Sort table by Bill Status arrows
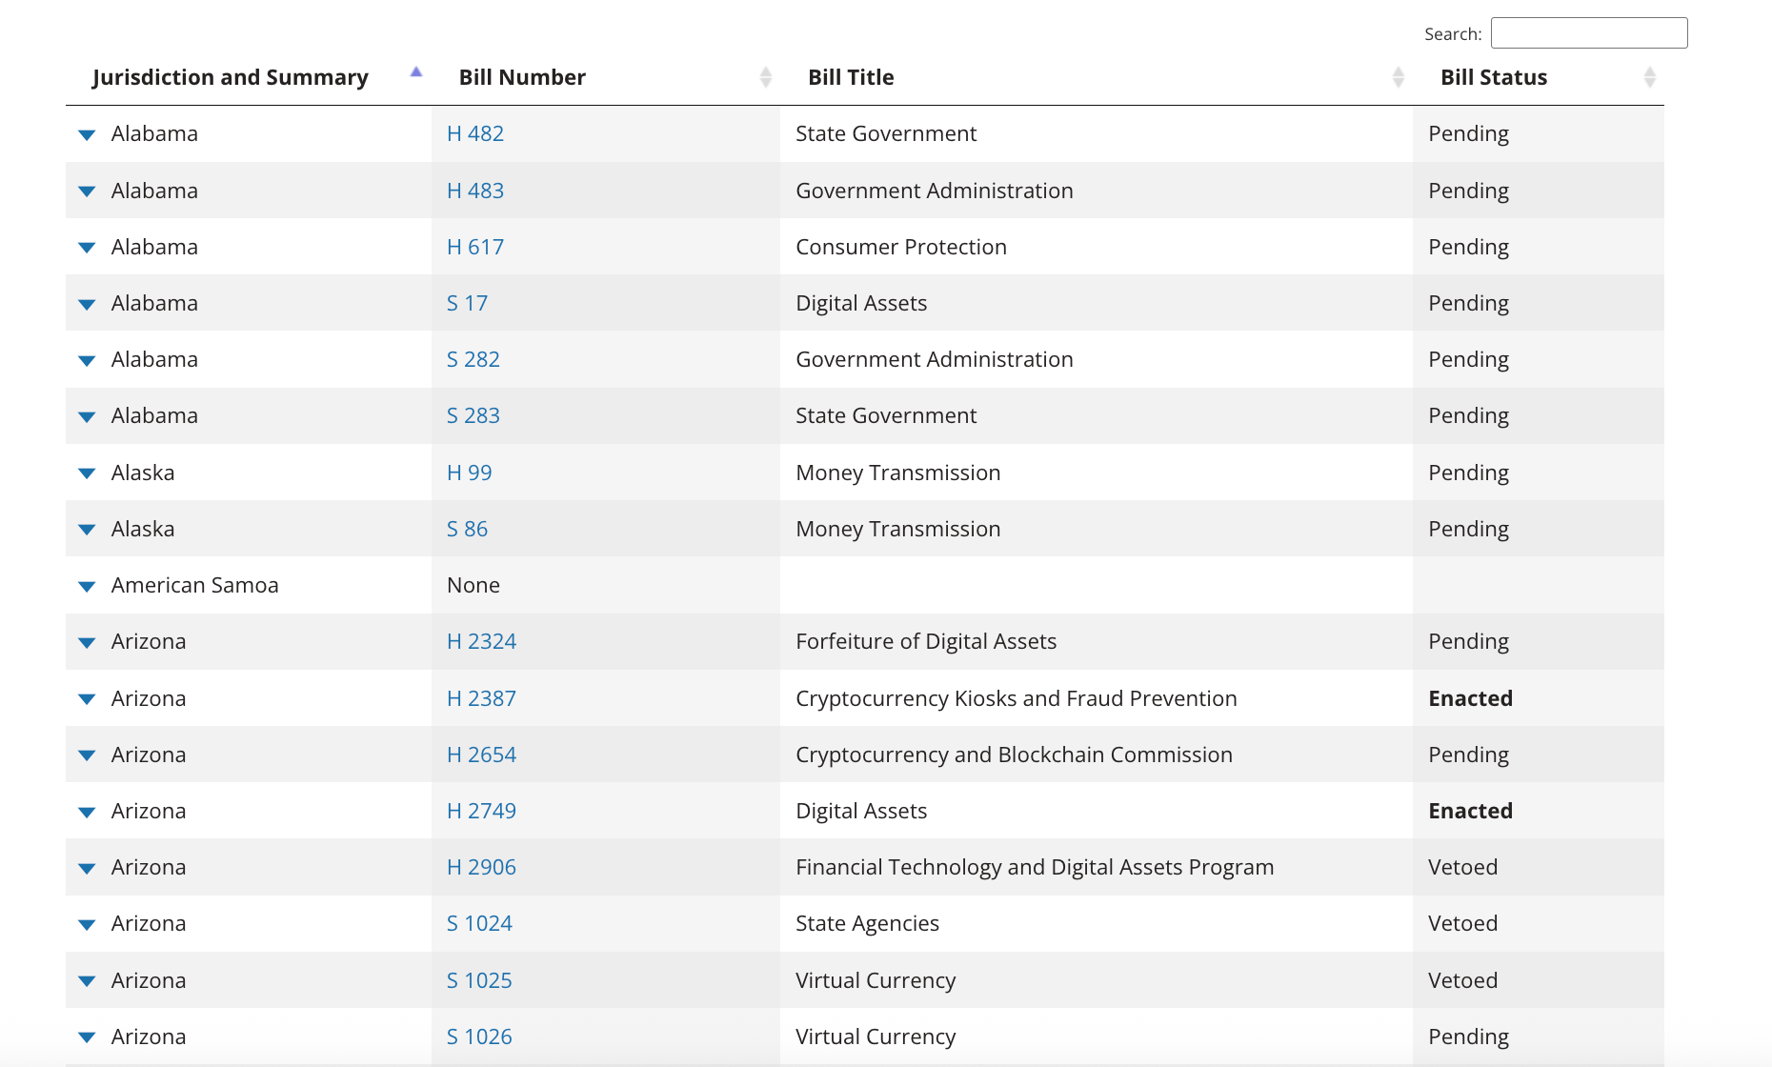Image resolution: width=1772 pixels, height=1067 pixels. [x=1650, y=77]
